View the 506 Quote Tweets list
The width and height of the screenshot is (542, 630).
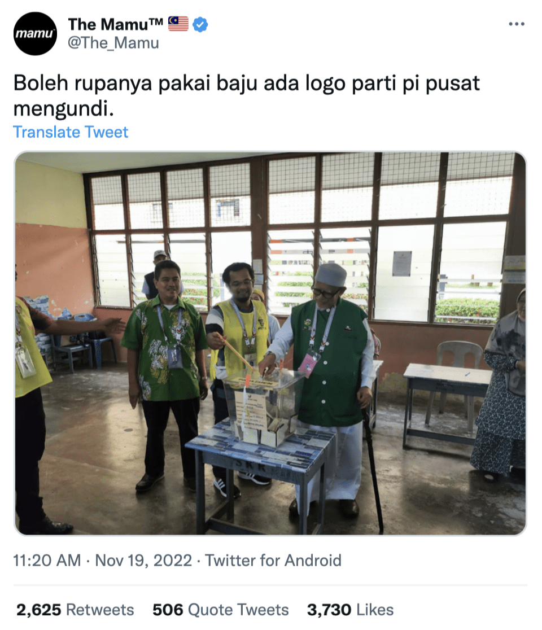coord(221,610)
